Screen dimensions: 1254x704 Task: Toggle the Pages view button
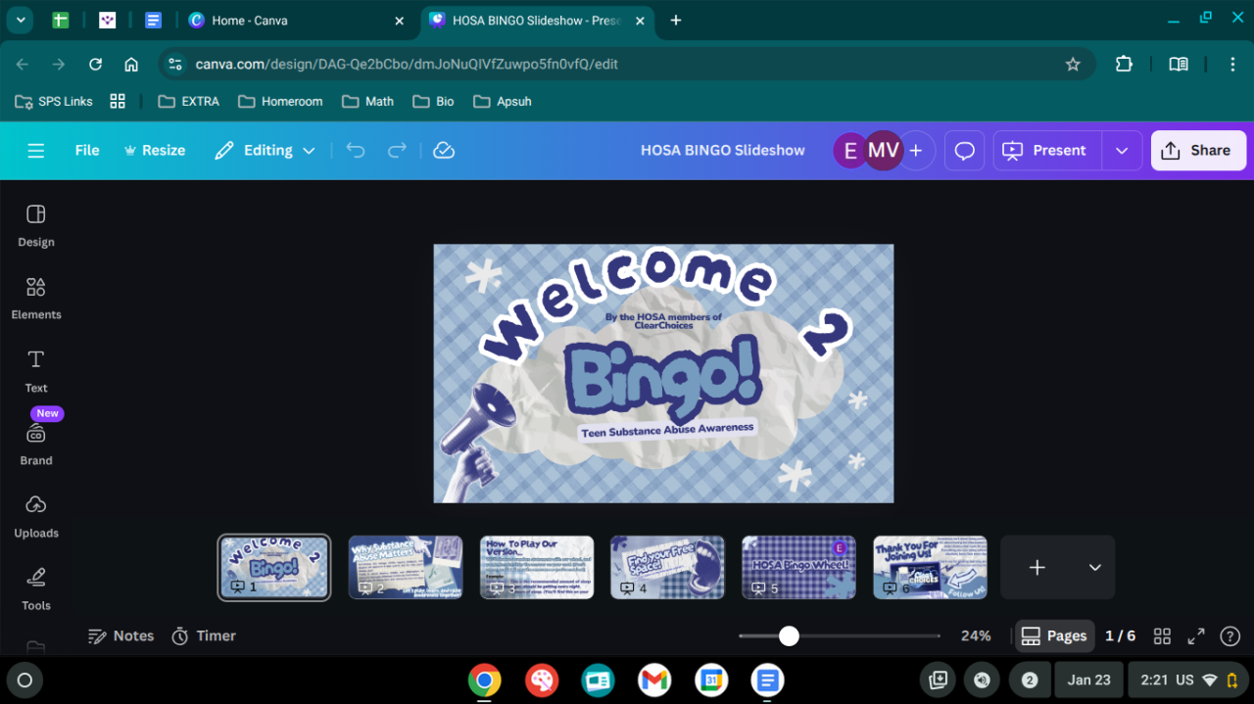coord(1054,636)
